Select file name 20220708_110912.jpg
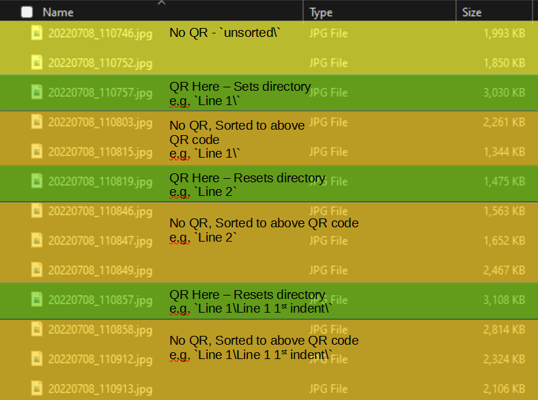Screen dimensions: 538x400 (100, 360)
